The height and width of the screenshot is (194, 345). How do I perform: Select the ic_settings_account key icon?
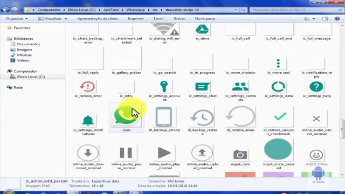coord(164,86)
